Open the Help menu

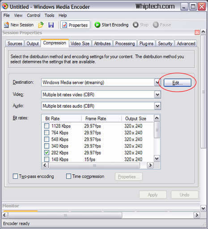coord(63,15)
